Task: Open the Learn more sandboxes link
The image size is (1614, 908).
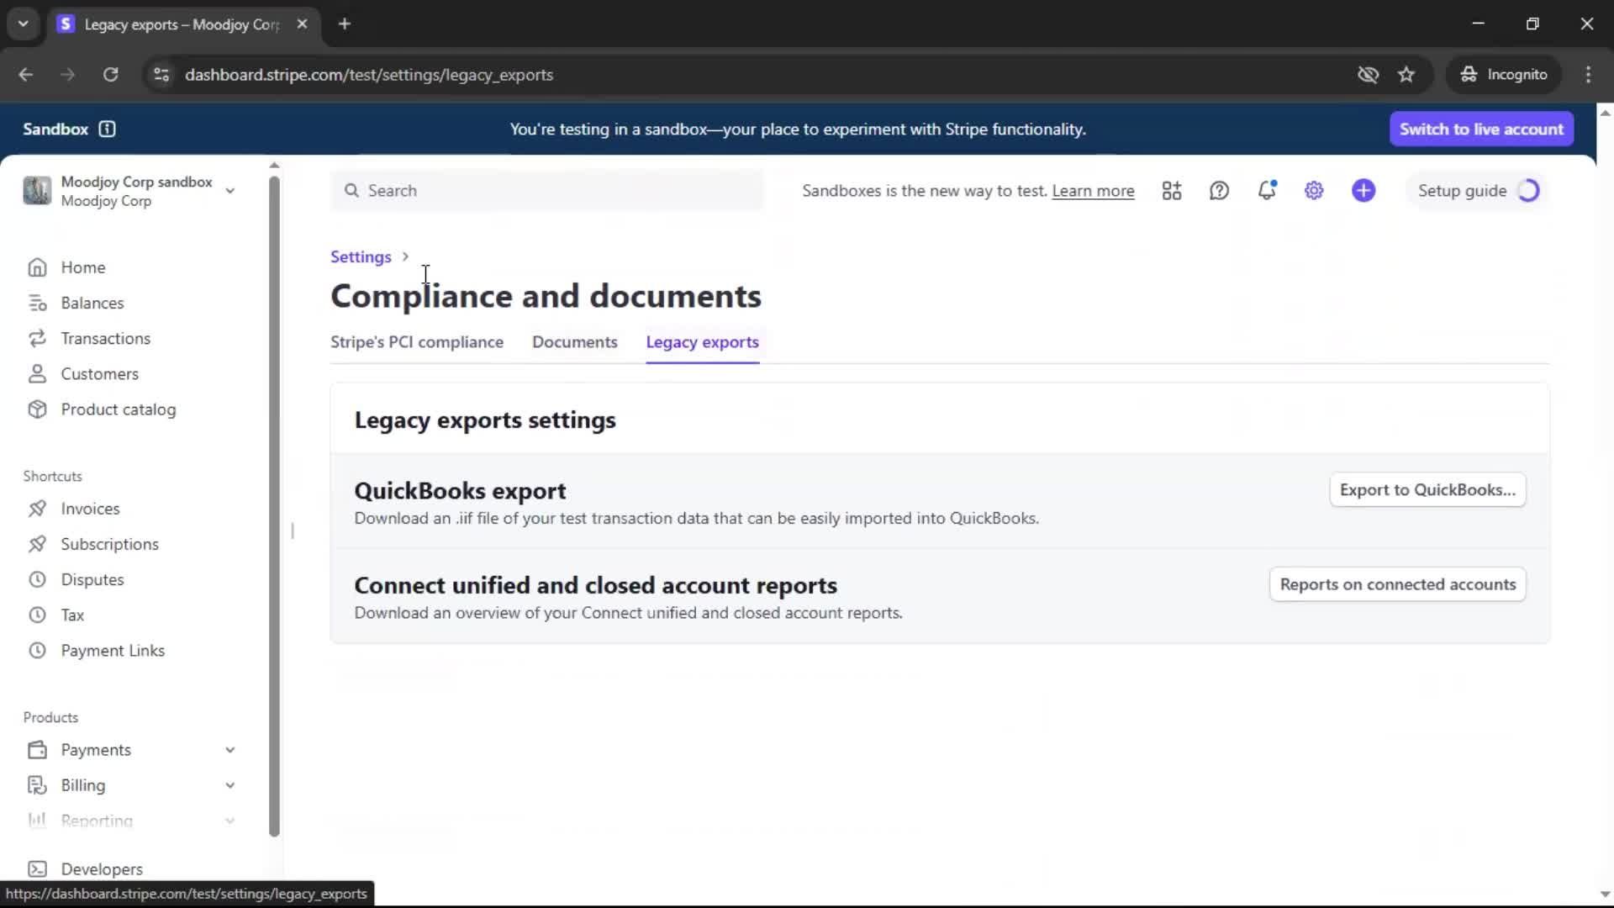Action: [x=1093, y=191]
